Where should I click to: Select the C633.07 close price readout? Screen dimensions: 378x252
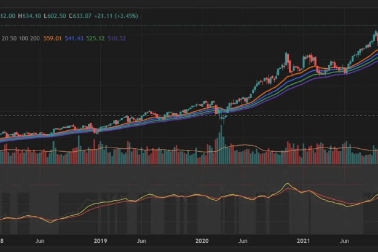pyautogui.click(x=80, y=16)
